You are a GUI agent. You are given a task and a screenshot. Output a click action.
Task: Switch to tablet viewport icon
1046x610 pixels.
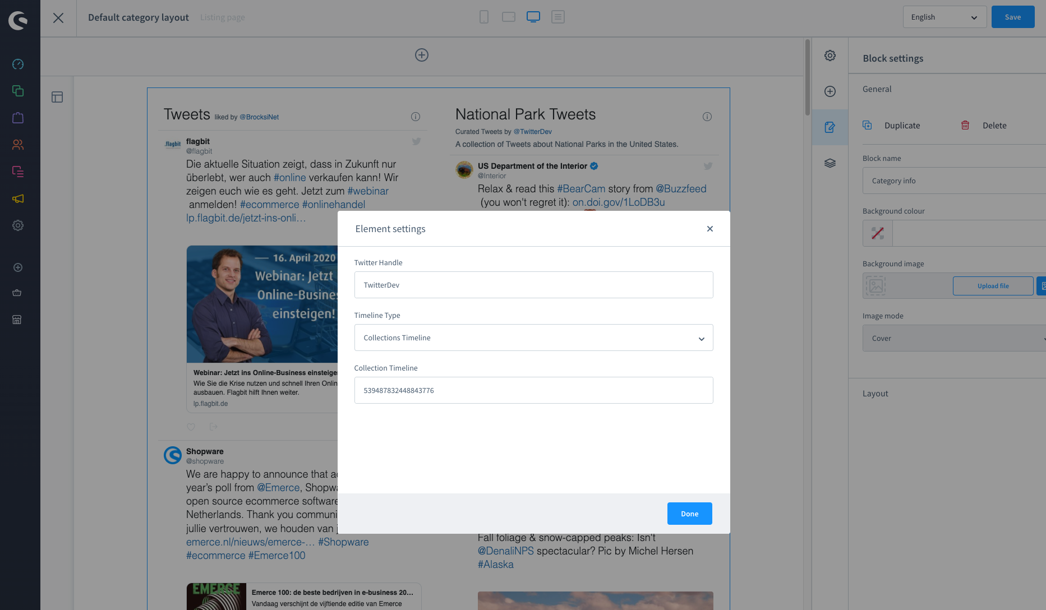point(509,17)
